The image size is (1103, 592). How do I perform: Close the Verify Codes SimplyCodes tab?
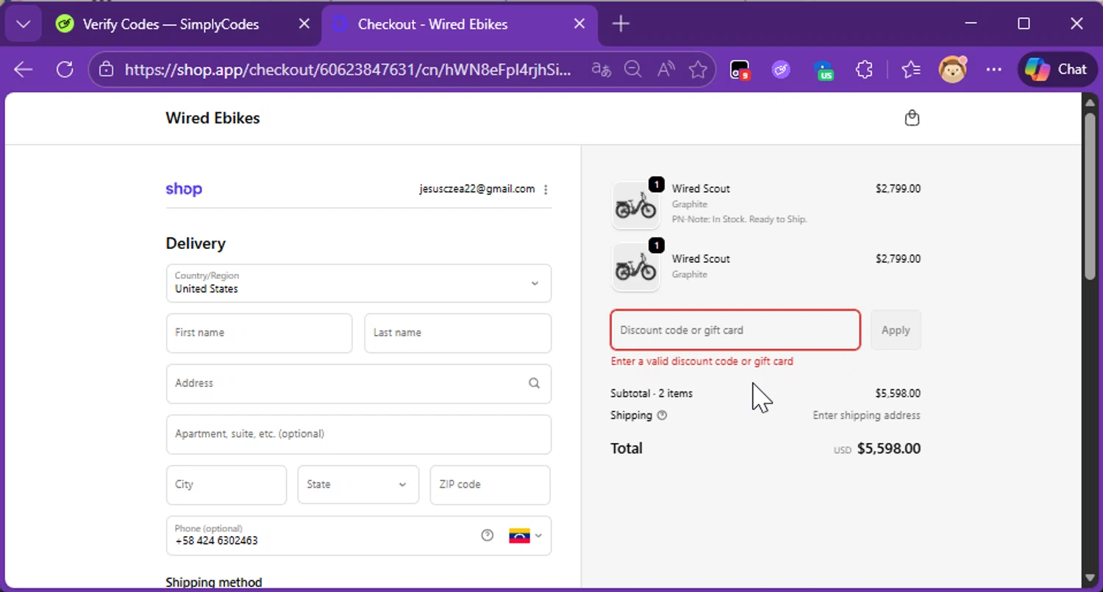pyautogui.click(x=304, y=24)
